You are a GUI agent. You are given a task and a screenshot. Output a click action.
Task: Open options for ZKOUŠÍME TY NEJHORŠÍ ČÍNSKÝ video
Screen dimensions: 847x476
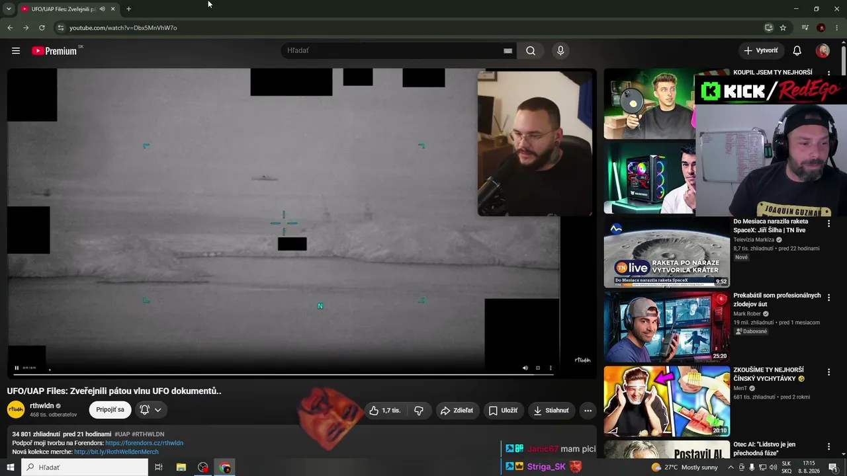click(x=828, y=372)
